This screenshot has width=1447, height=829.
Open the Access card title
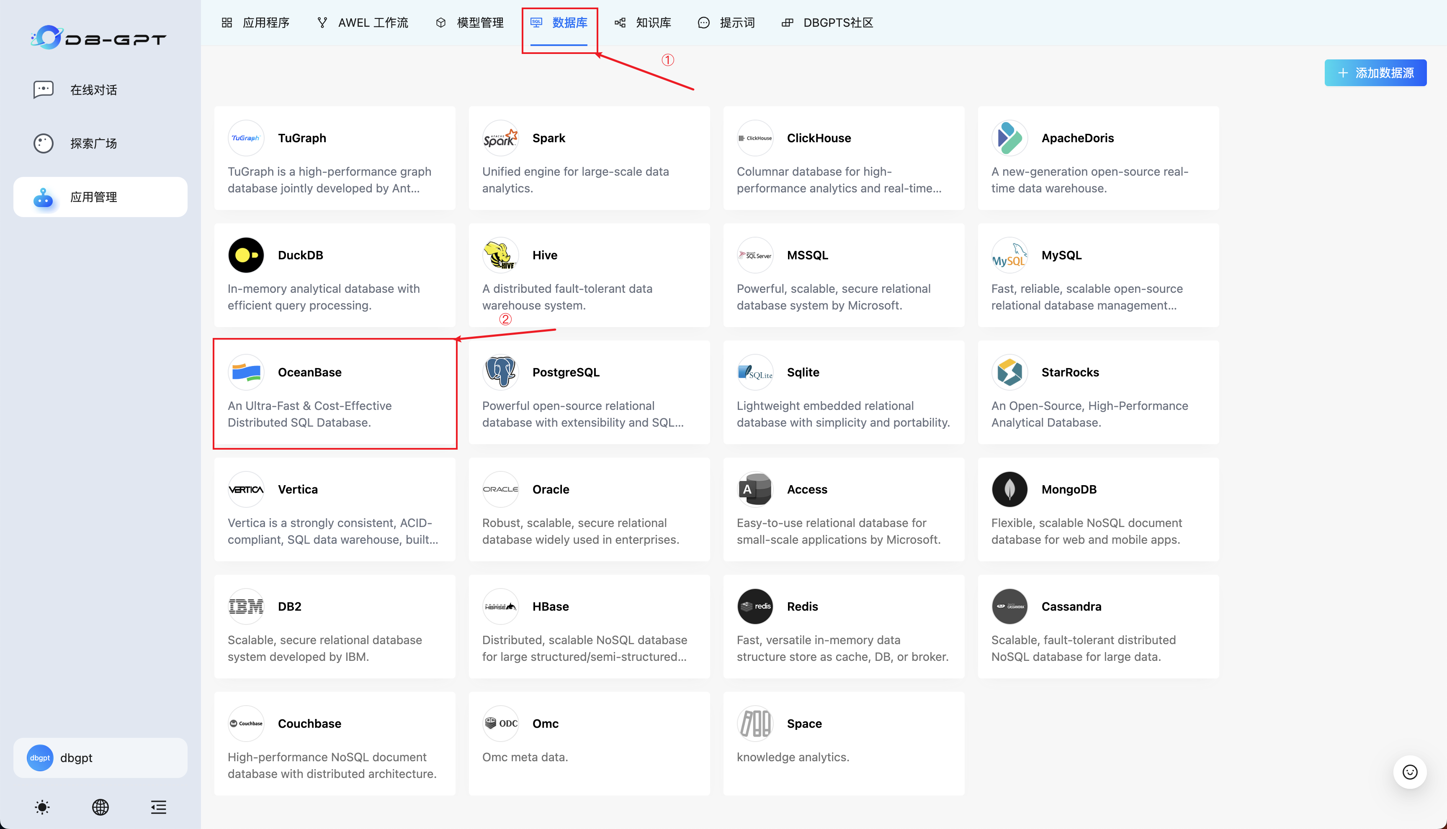click(807, 489)
